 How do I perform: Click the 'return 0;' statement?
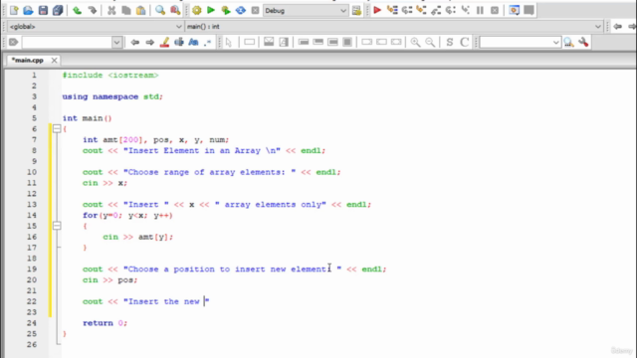coord(105,323)
